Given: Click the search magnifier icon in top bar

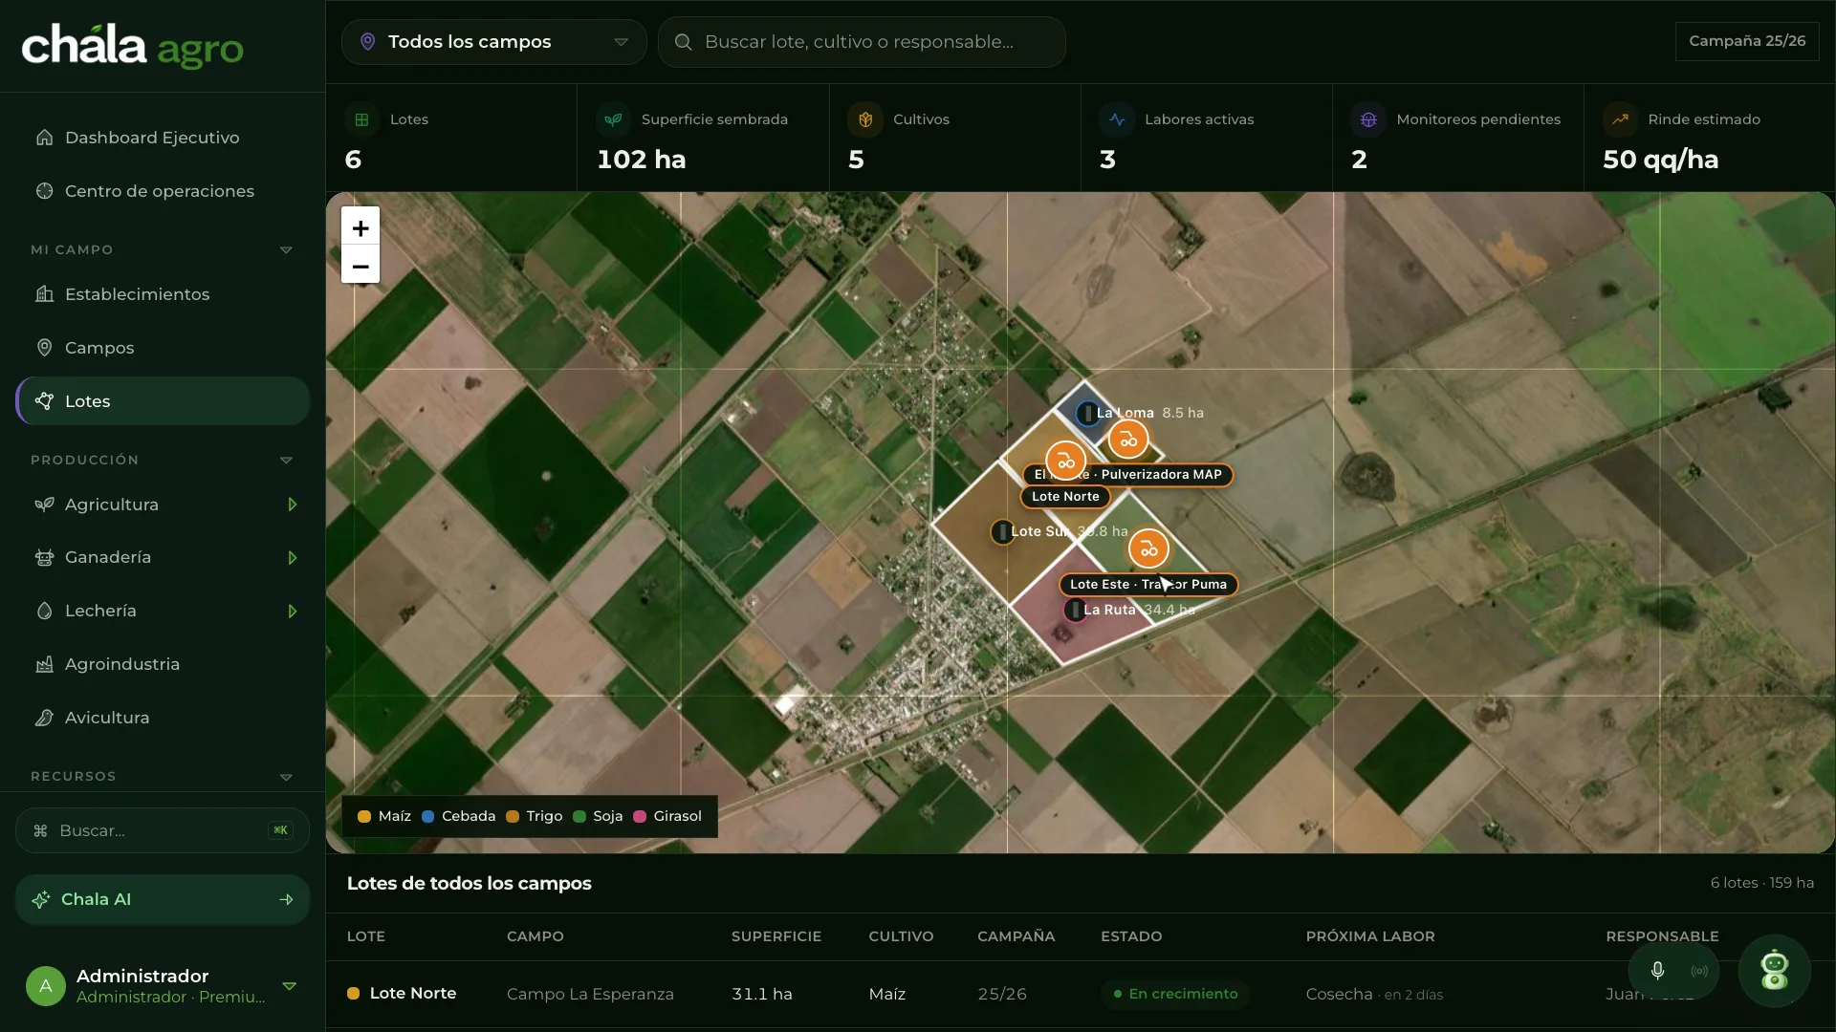Looking at the screenshot, I should (683, 42).
